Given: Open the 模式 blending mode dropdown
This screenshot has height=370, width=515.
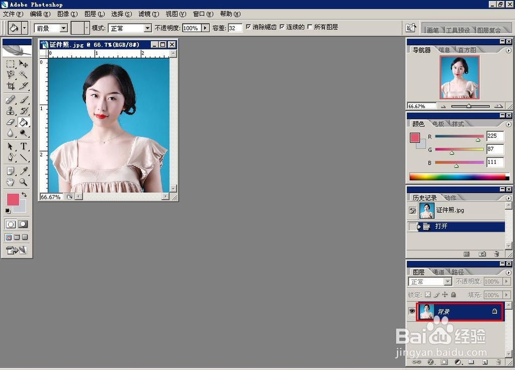Looking at the screenshot, I should [x=149, y=27].
